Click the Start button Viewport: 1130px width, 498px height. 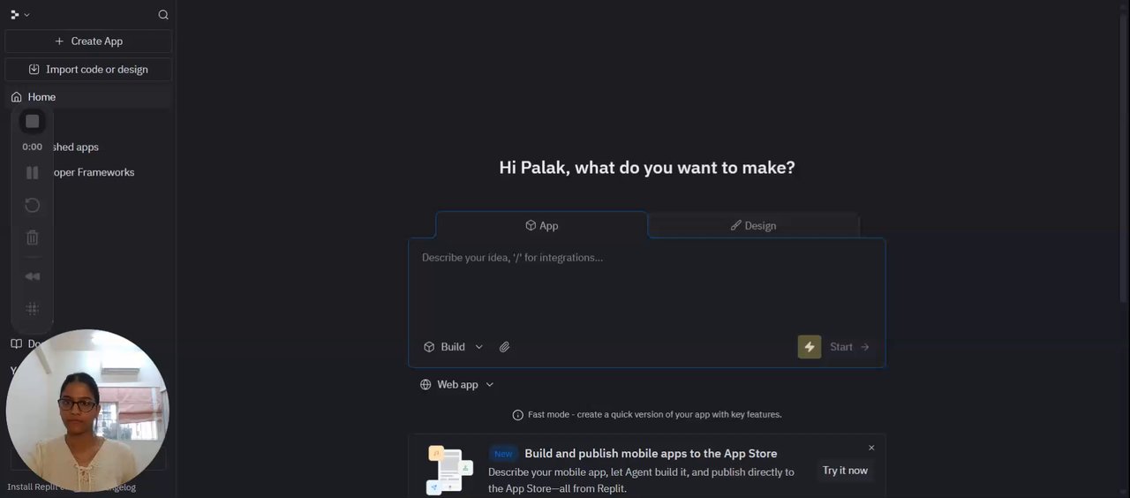(x=850, y=347)
